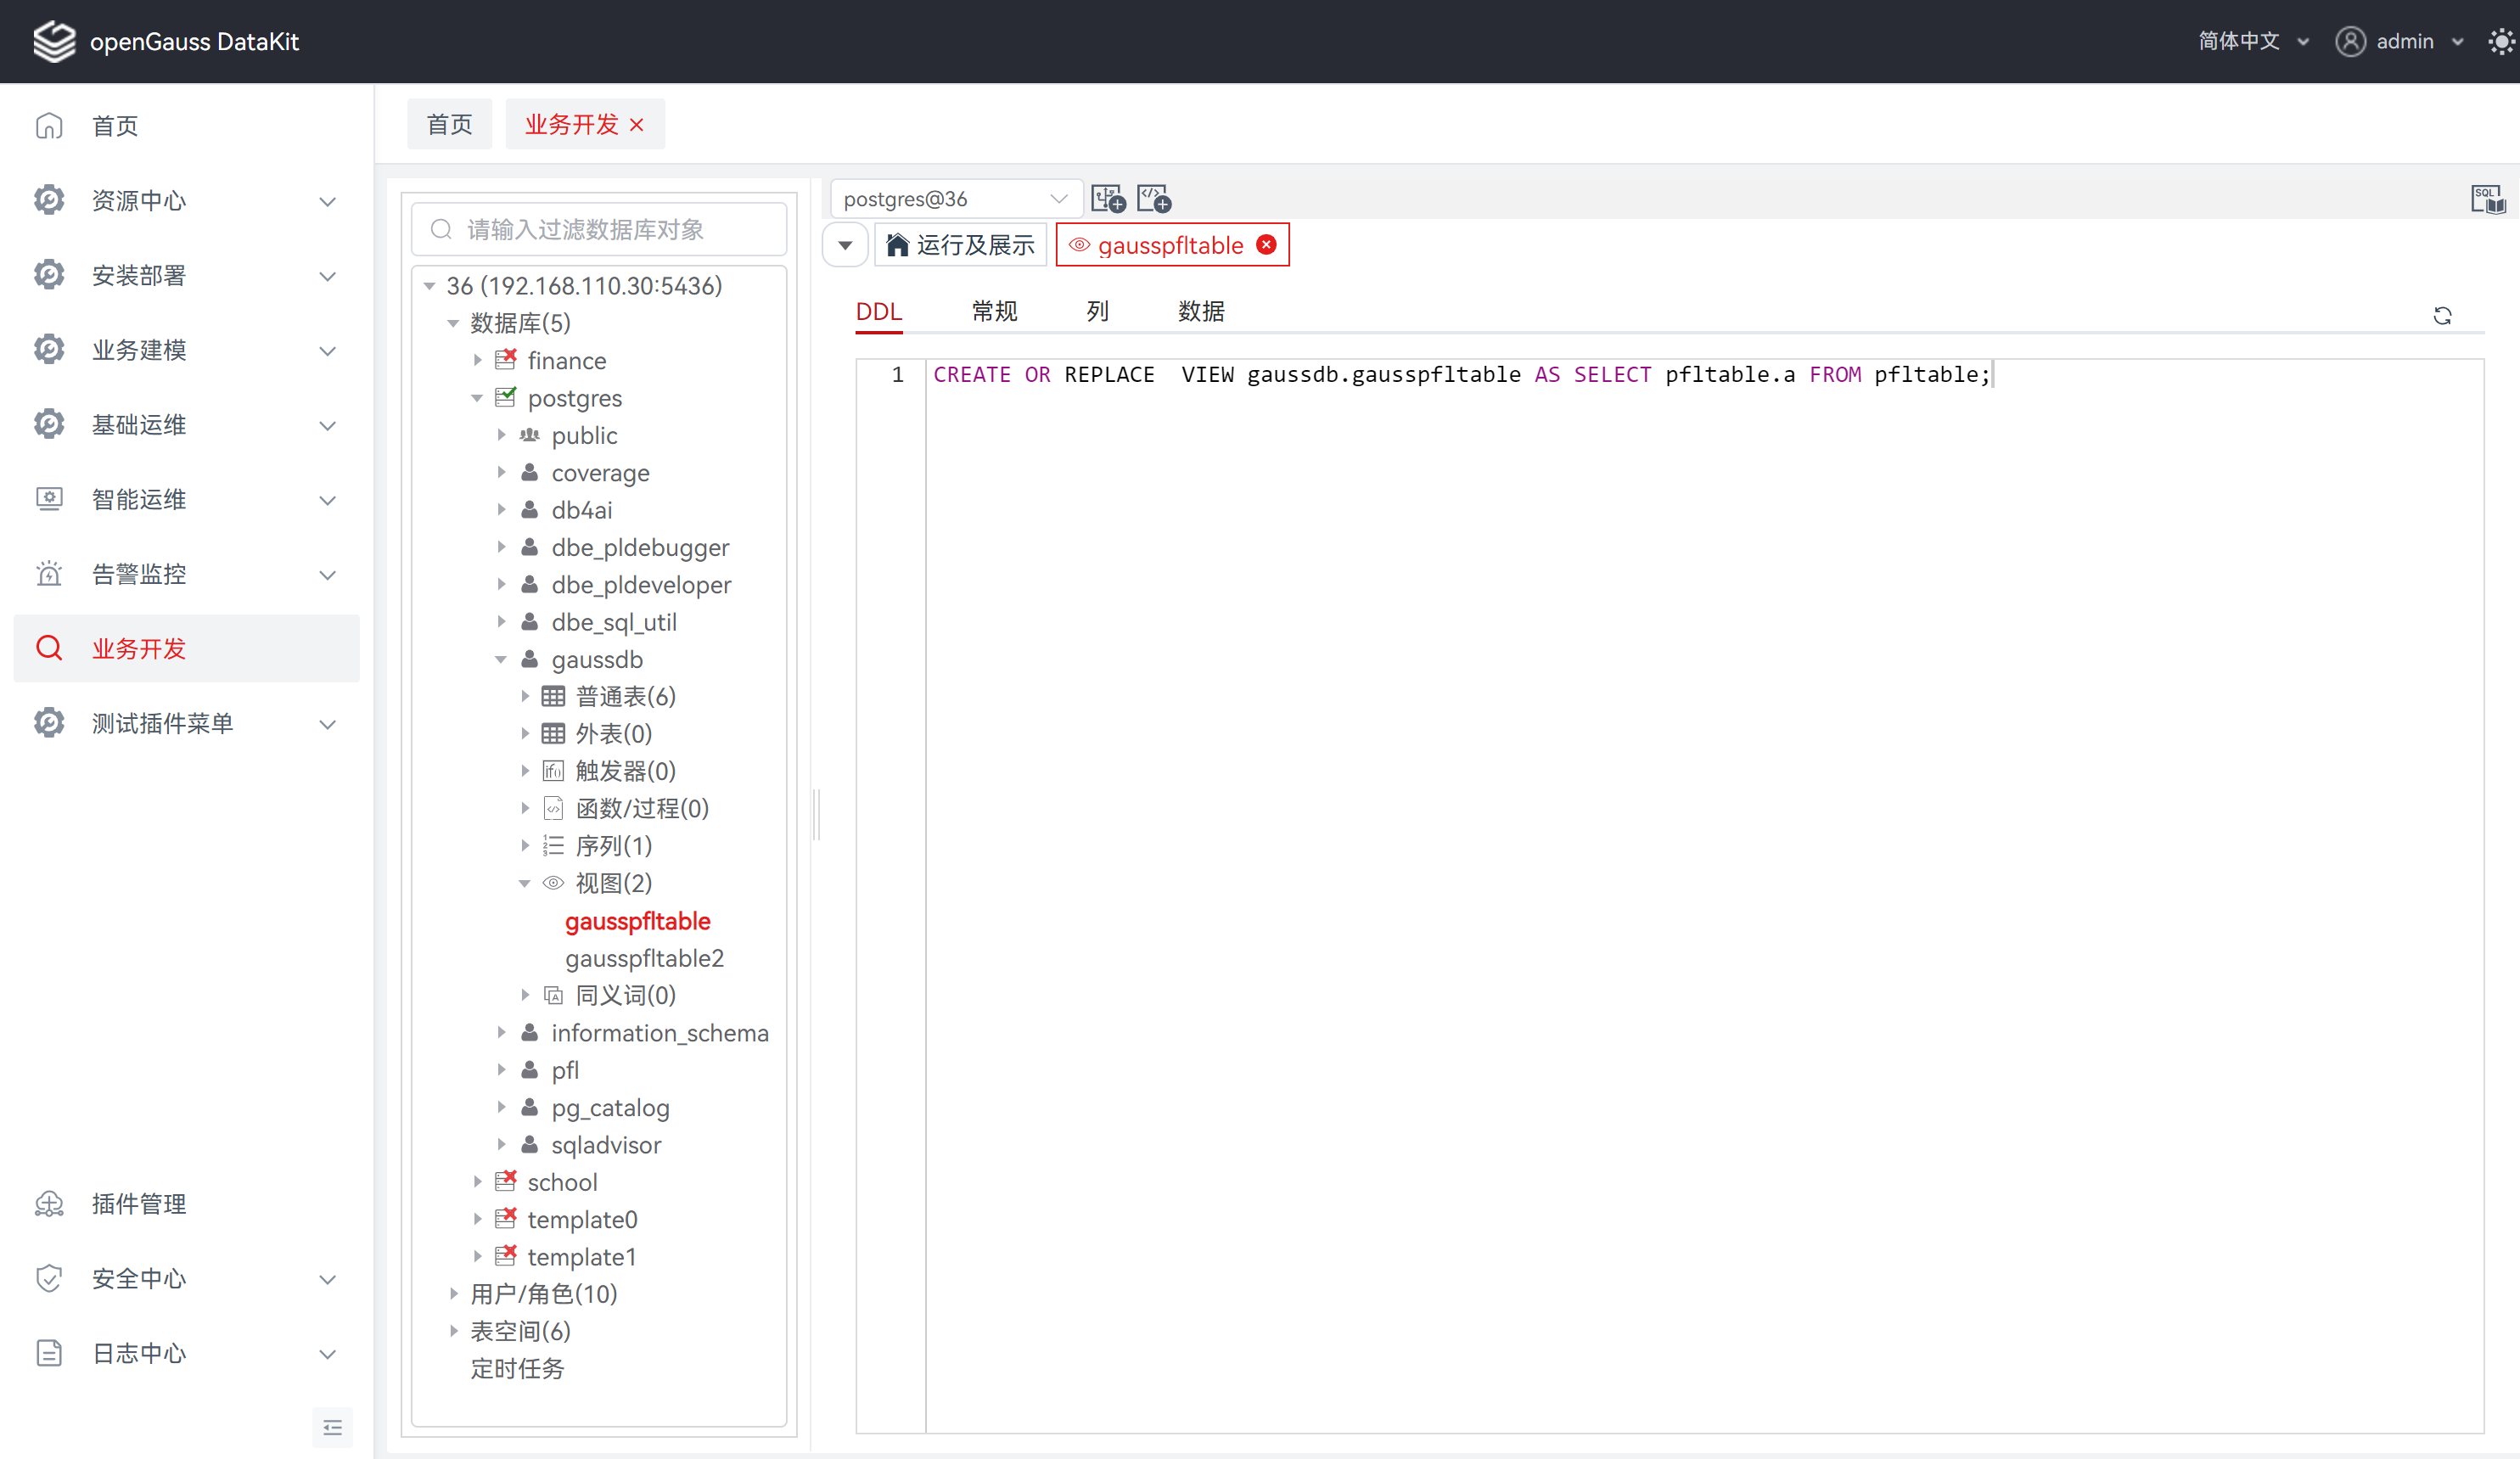Expand the db4ai schema
2520x1459 pixels.
501,510
